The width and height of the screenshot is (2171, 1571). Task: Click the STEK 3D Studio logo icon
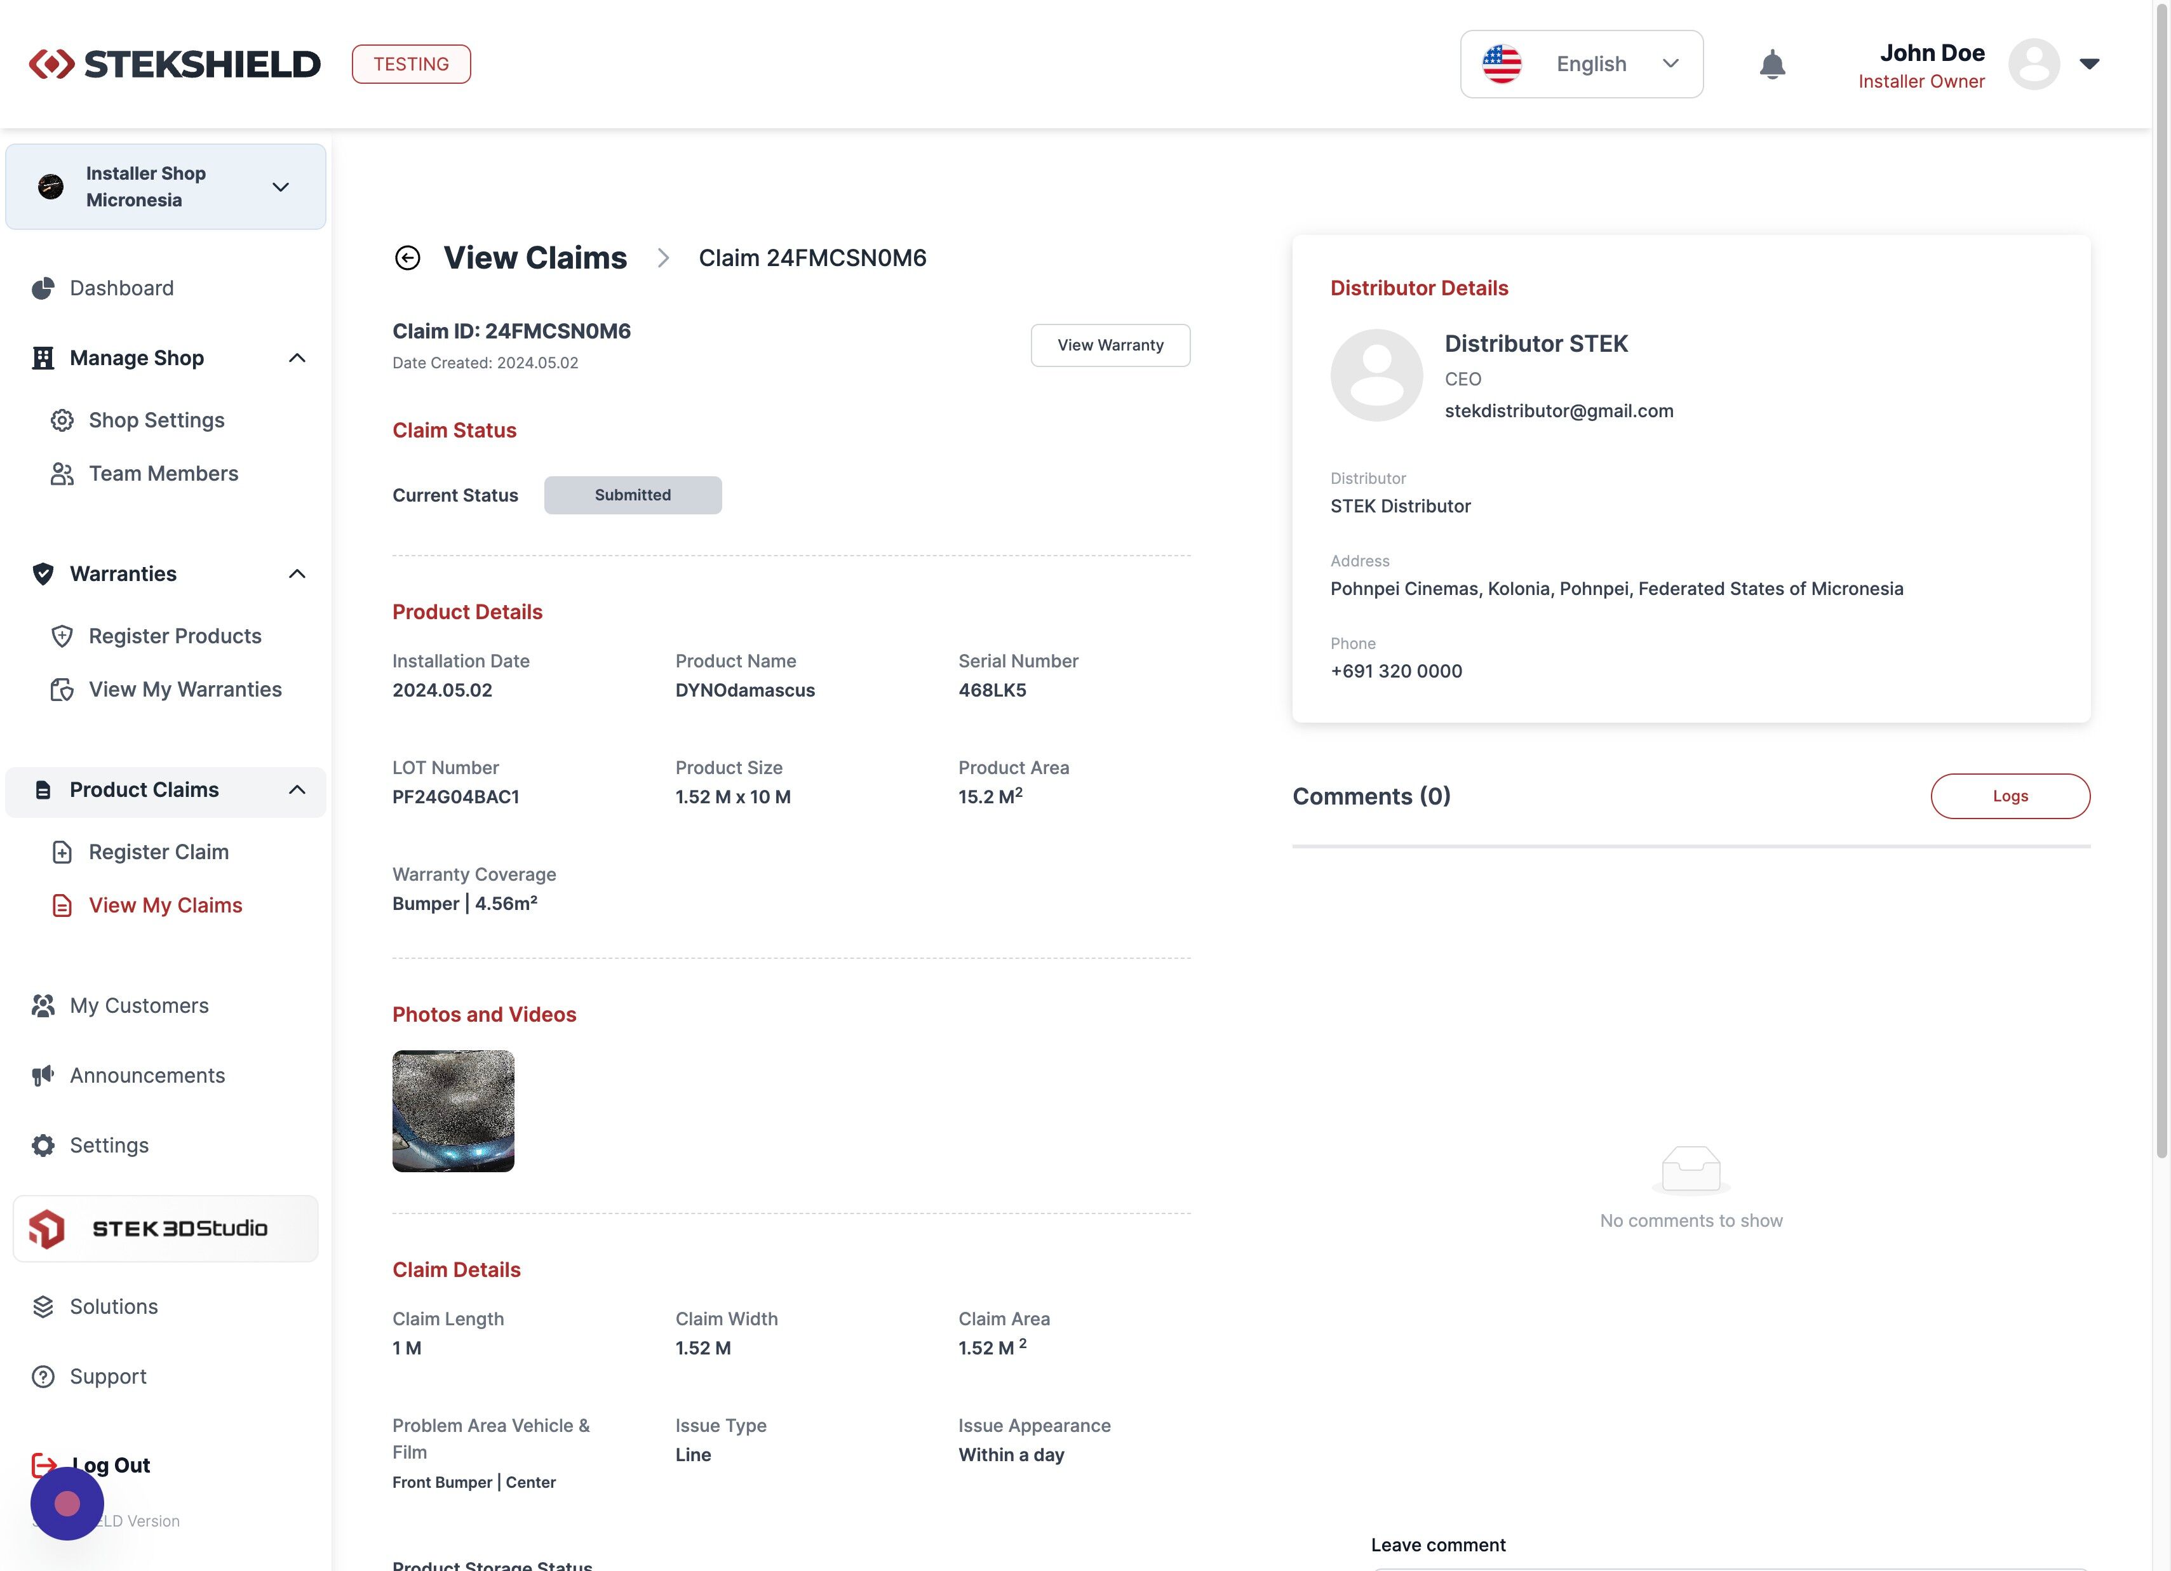click(47, 1229)
